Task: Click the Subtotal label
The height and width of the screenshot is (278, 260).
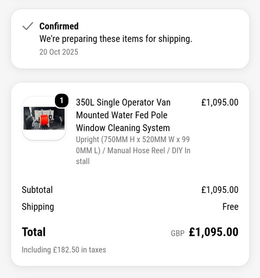Action: (x=37, y=190)
